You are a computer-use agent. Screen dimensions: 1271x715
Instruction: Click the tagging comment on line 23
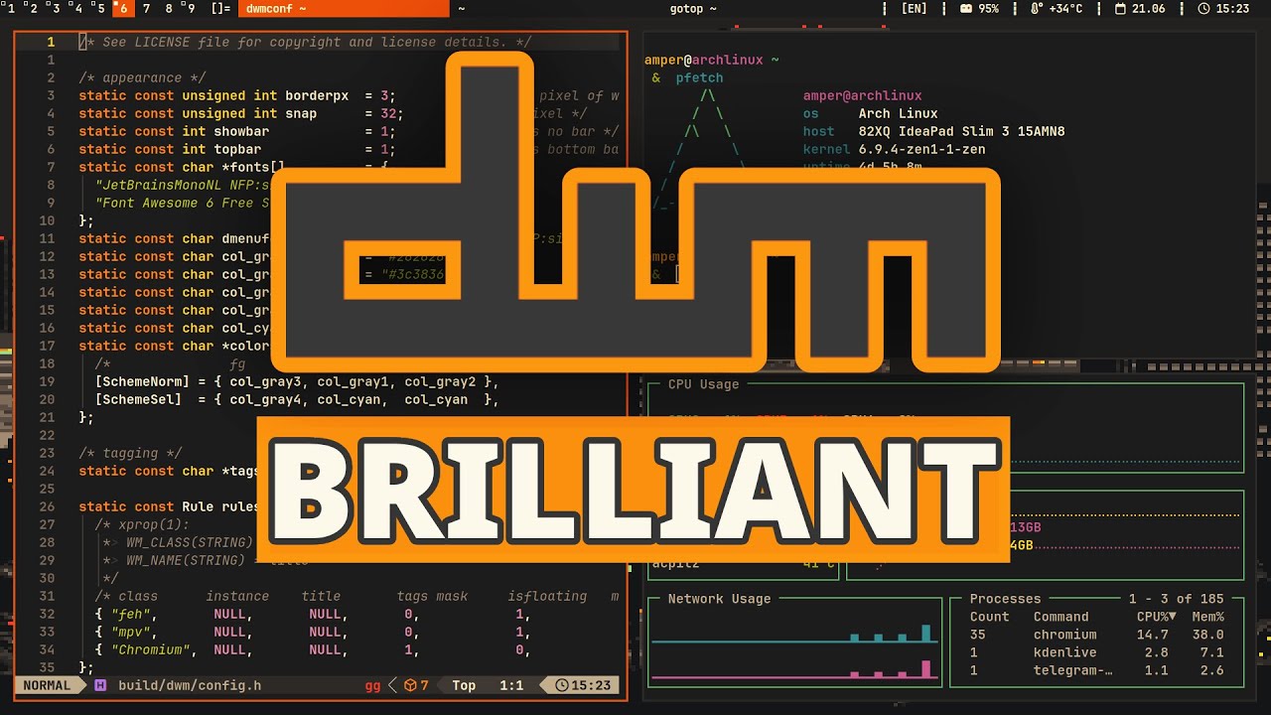[x=130, y=453]
